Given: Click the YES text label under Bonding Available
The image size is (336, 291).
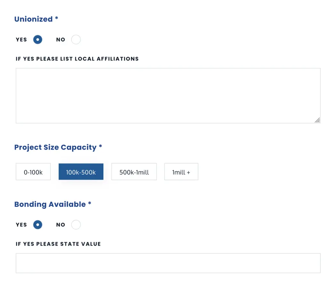Looking at the screenshot, I should tap(21, 225).
